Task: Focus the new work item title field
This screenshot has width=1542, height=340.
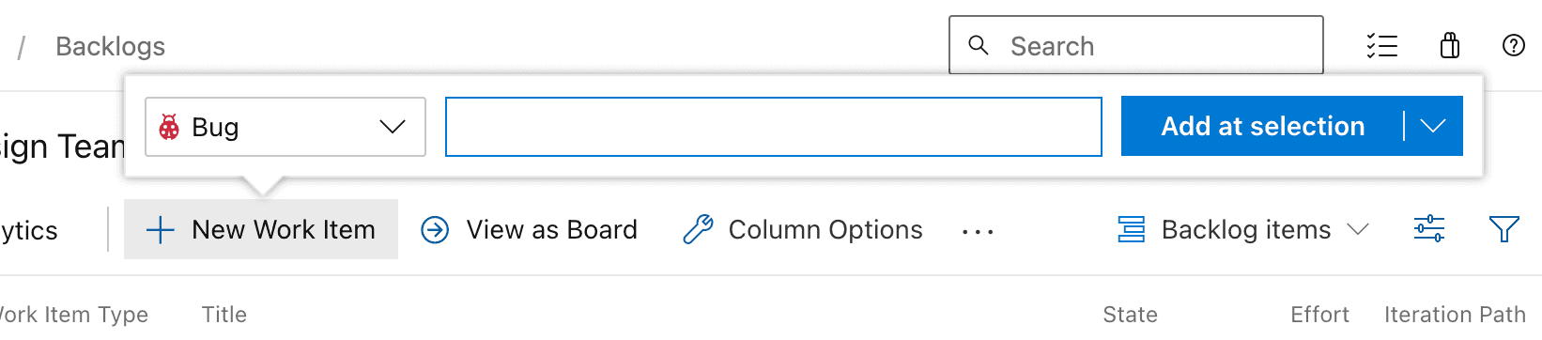Action: click(x=774, y=127)
